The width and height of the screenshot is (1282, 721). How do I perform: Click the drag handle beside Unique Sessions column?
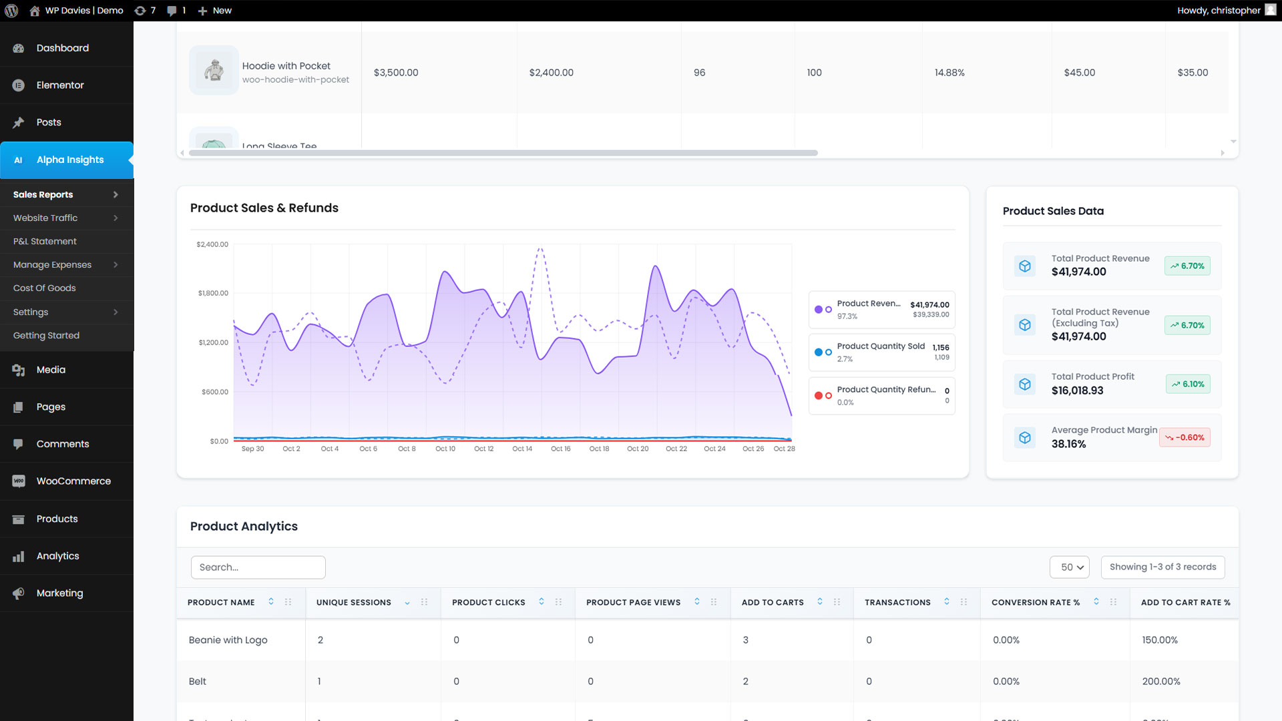(x=424, y=602)
